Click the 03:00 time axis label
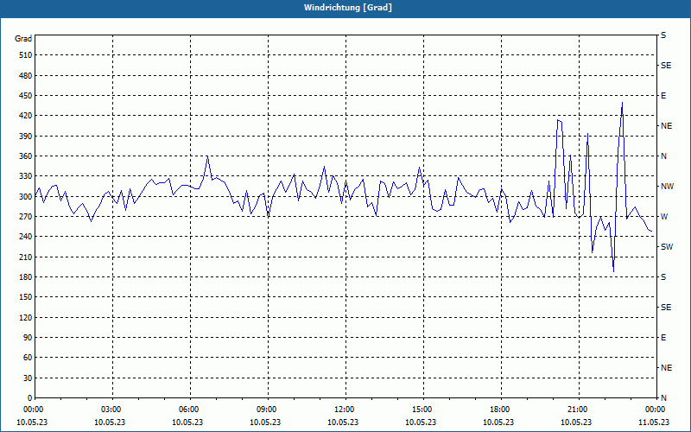 click(112, 410)
